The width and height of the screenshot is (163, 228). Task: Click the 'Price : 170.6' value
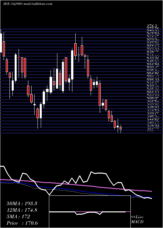click(22, 223)
